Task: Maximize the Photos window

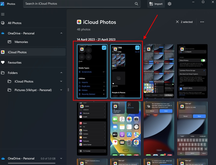Action: (x=203, y=2)
